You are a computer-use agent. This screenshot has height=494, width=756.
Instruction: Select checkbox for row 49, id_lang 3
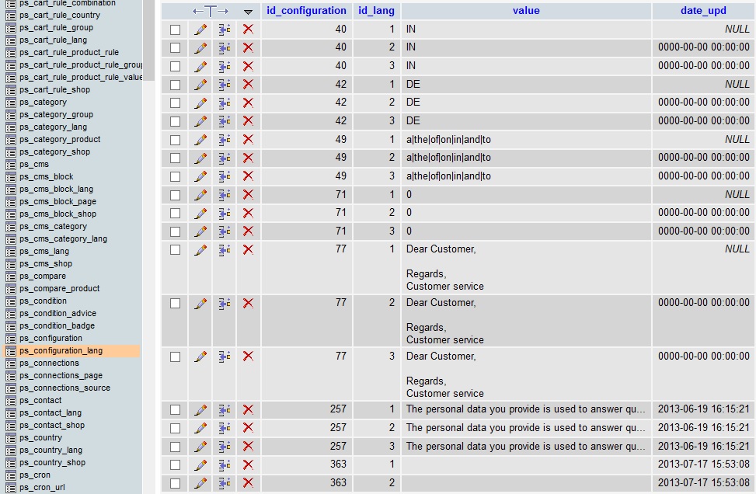tap(175, 177)
